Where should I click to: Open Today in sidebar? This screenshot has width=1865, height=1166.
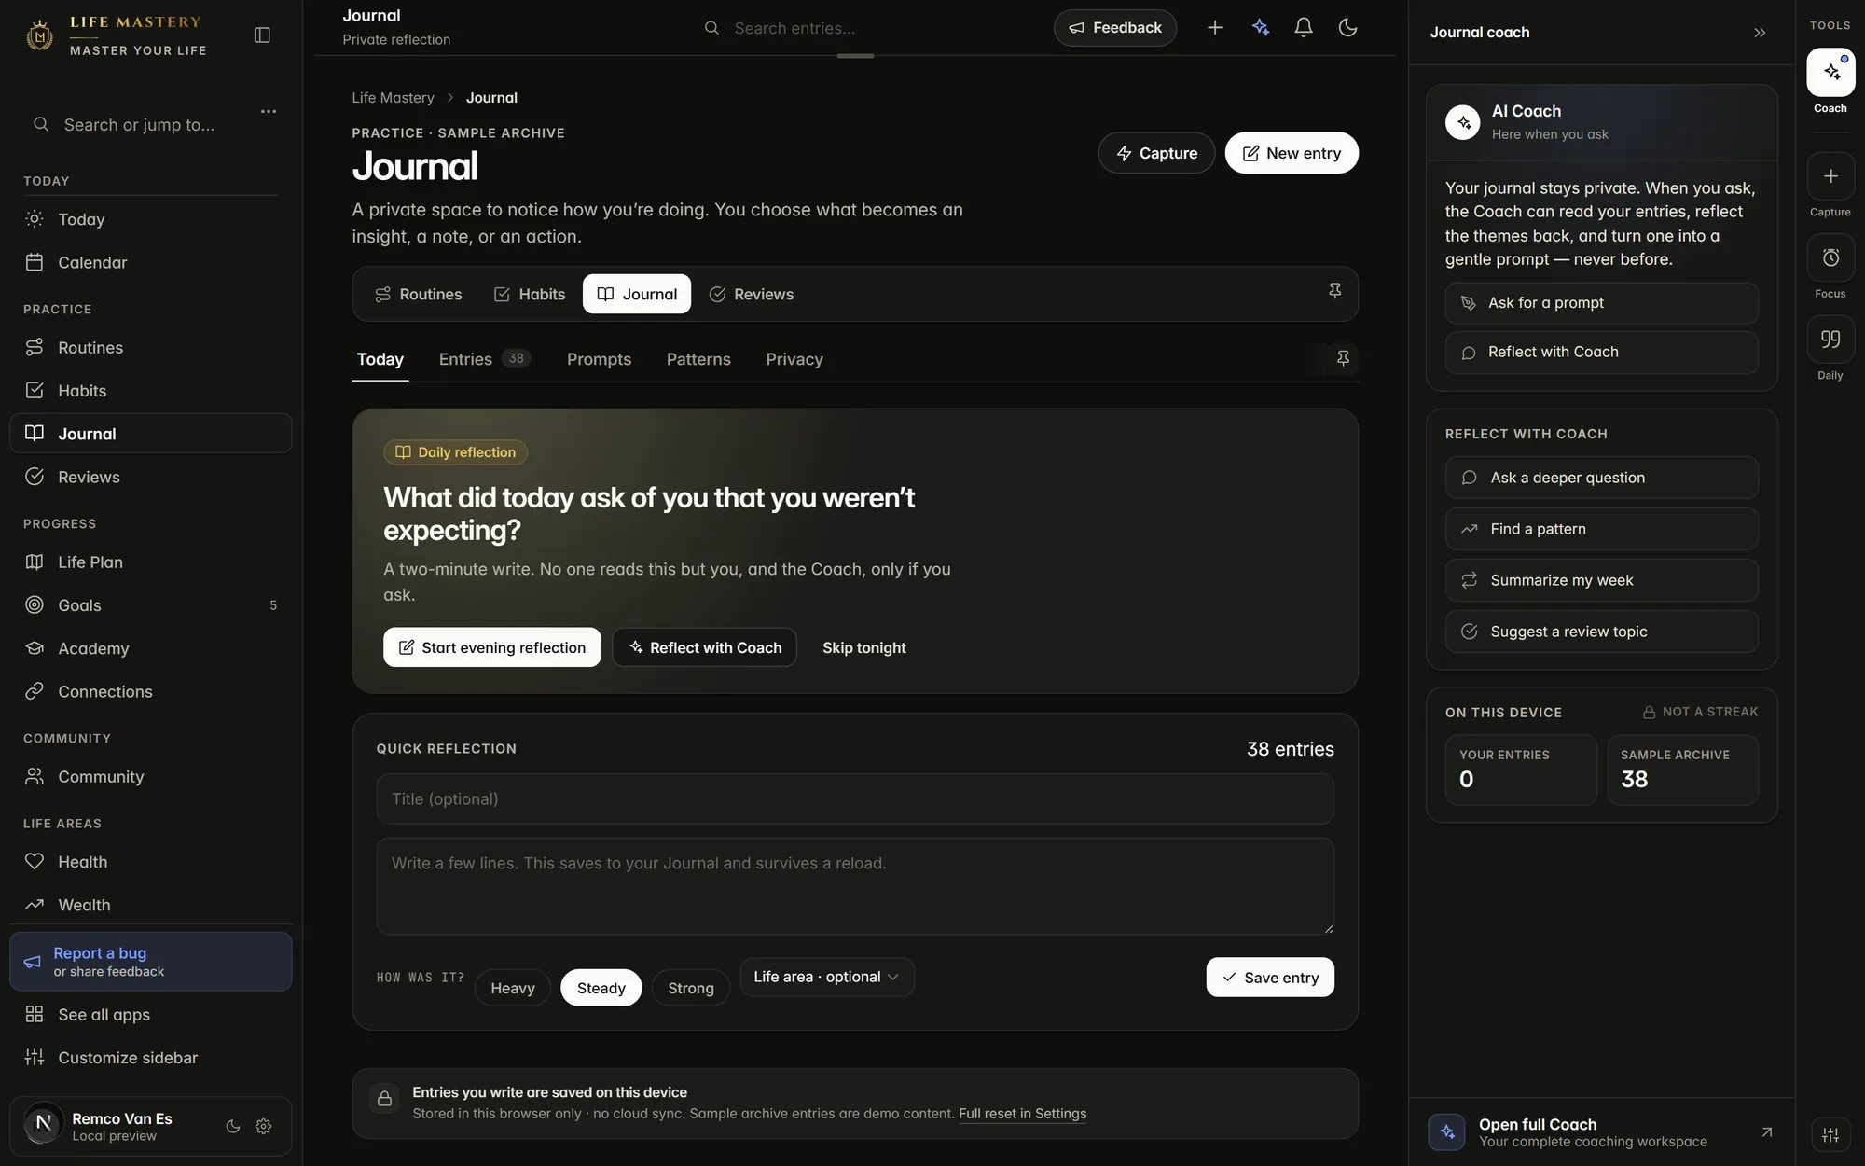[151, 219]
